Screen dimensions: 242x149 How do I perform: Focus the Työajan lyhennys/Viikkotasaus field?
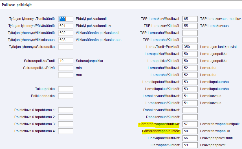65,40
